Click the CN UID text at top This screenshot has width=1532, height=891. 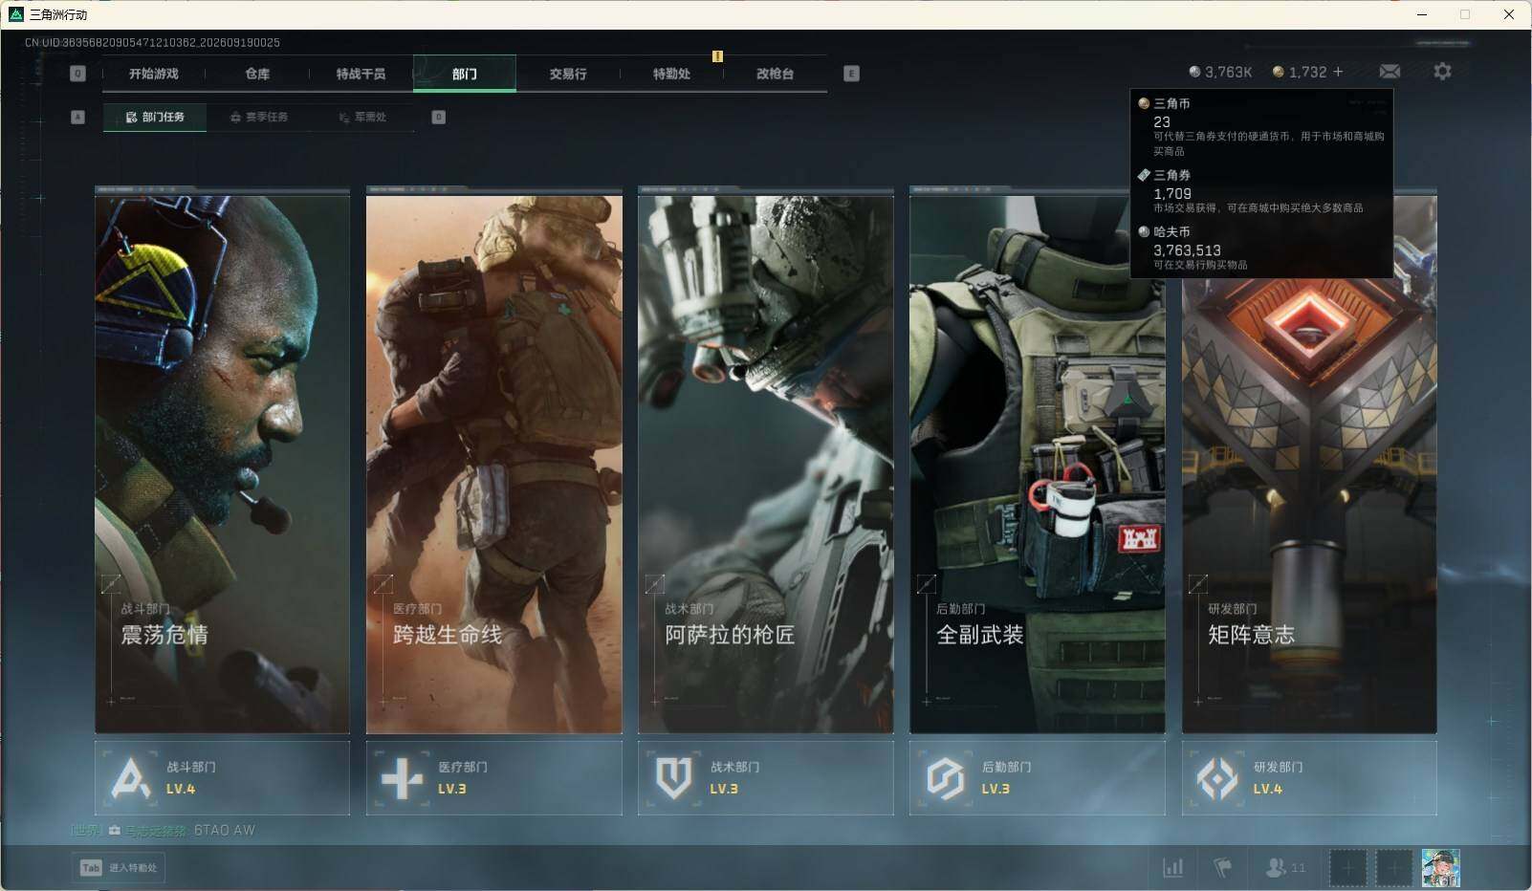pos(152,43)
